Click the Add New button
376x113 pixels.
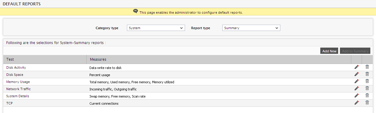pyautogui.click(x=329, y=51)
